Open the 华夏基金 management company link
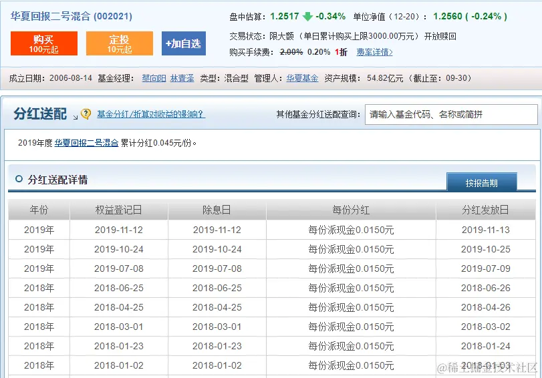The height and width of the screenshot is (378, 542). tap(302, 78)
